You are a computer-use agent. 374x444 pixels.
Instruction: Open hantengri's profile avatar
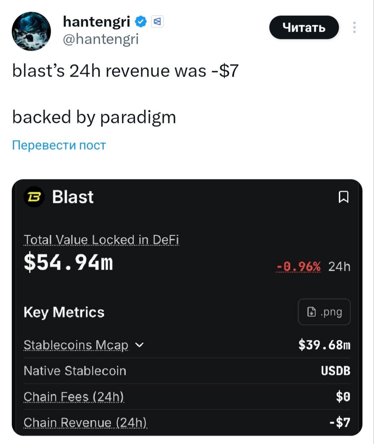(x=32, y=31)
